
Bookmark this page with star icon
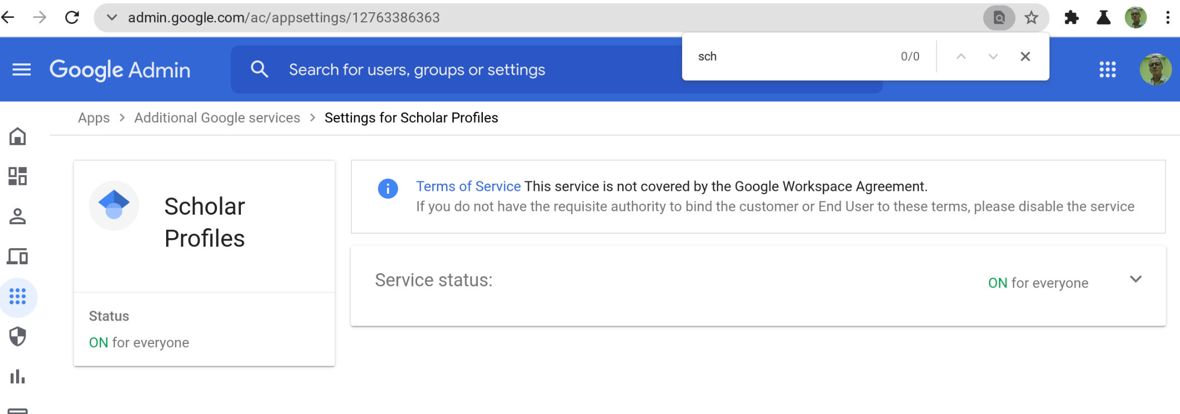point(1032,18)
